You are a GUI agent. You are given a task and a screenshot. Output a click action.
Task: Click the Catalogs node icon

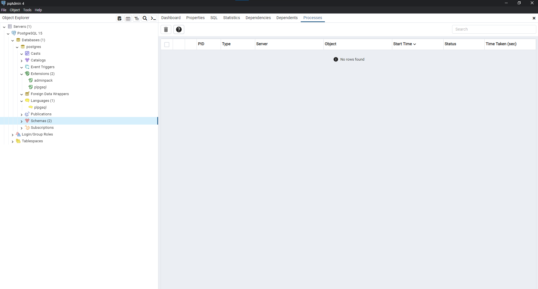click(x=27, y=60)
